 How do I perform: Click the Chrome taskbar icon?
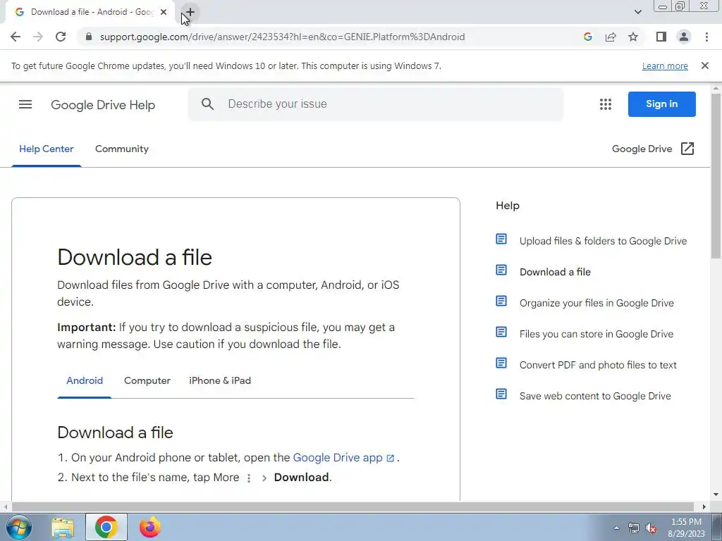106,527
